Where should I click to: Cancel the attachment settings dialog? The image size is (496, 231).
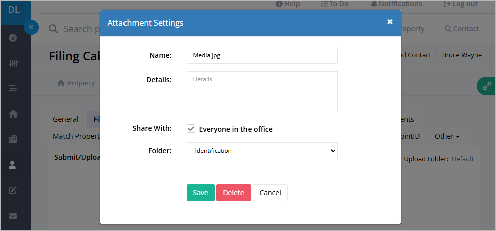point(270,193)
